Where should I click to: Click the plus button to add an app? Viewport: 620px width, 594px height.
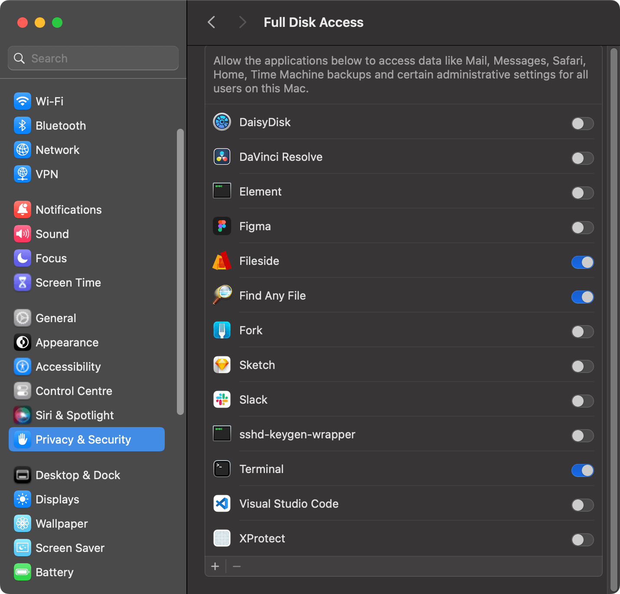215,566
